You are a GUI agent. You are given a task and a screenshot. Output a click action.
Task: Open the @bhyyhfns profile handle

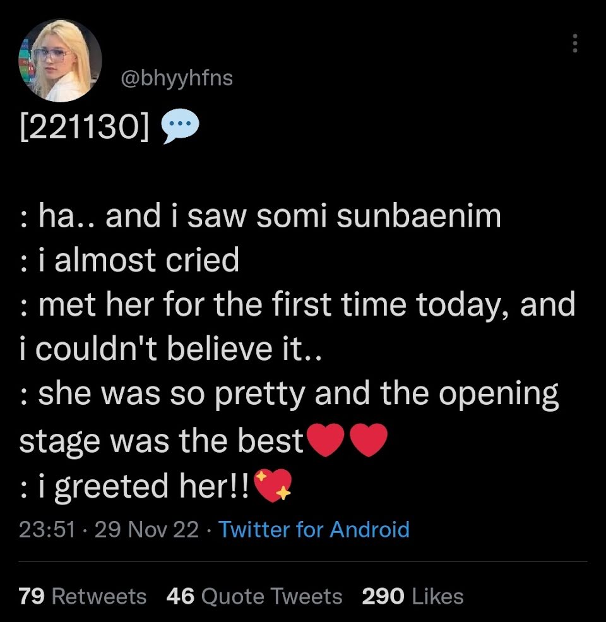[177, 78]
